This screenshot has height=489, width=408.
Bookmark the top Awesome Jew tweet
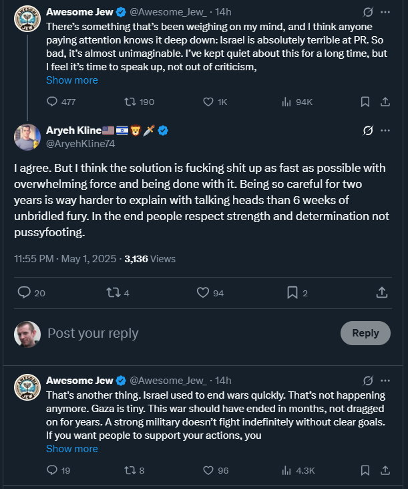pos(365,102)
